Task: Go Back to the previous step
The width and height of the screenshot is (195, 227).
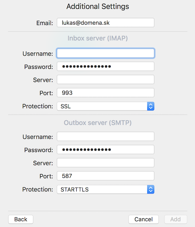Action: [x=21, y=219]
